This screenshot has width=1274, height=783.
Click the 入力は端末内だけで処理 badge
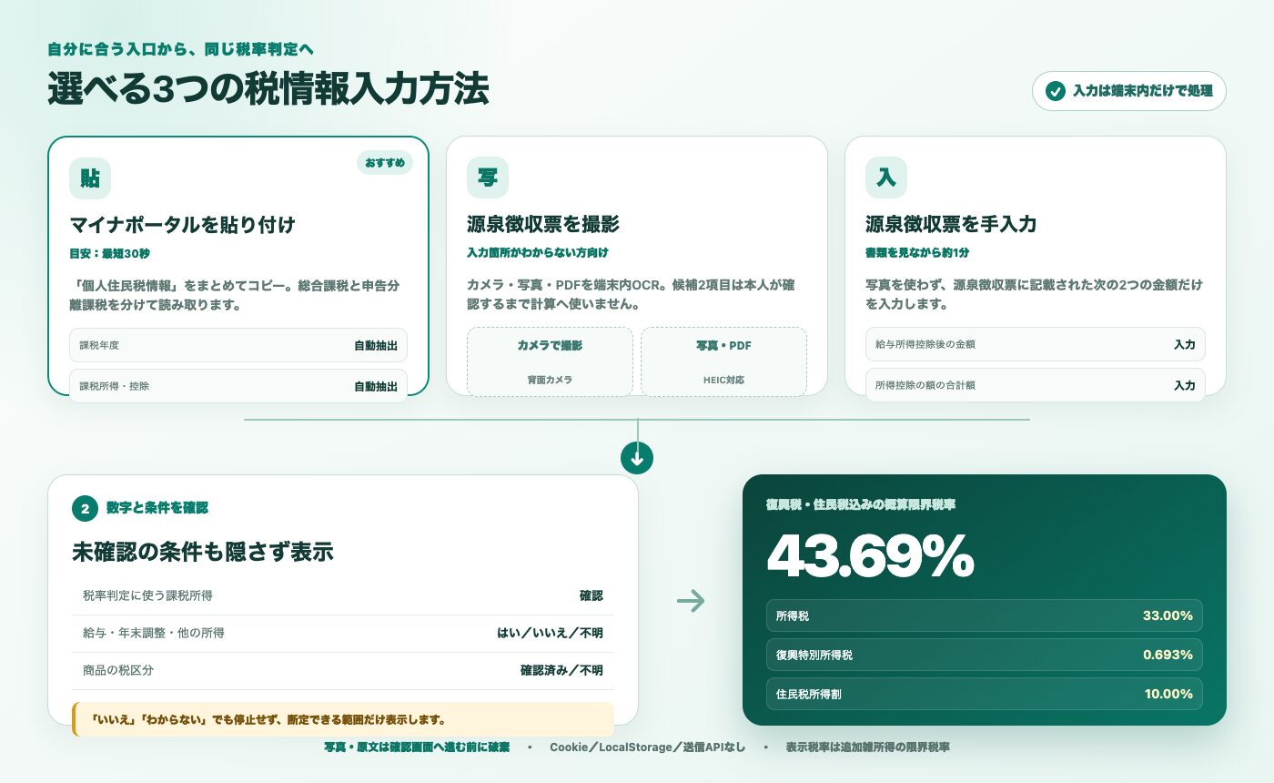click(x=1129, y=91)
